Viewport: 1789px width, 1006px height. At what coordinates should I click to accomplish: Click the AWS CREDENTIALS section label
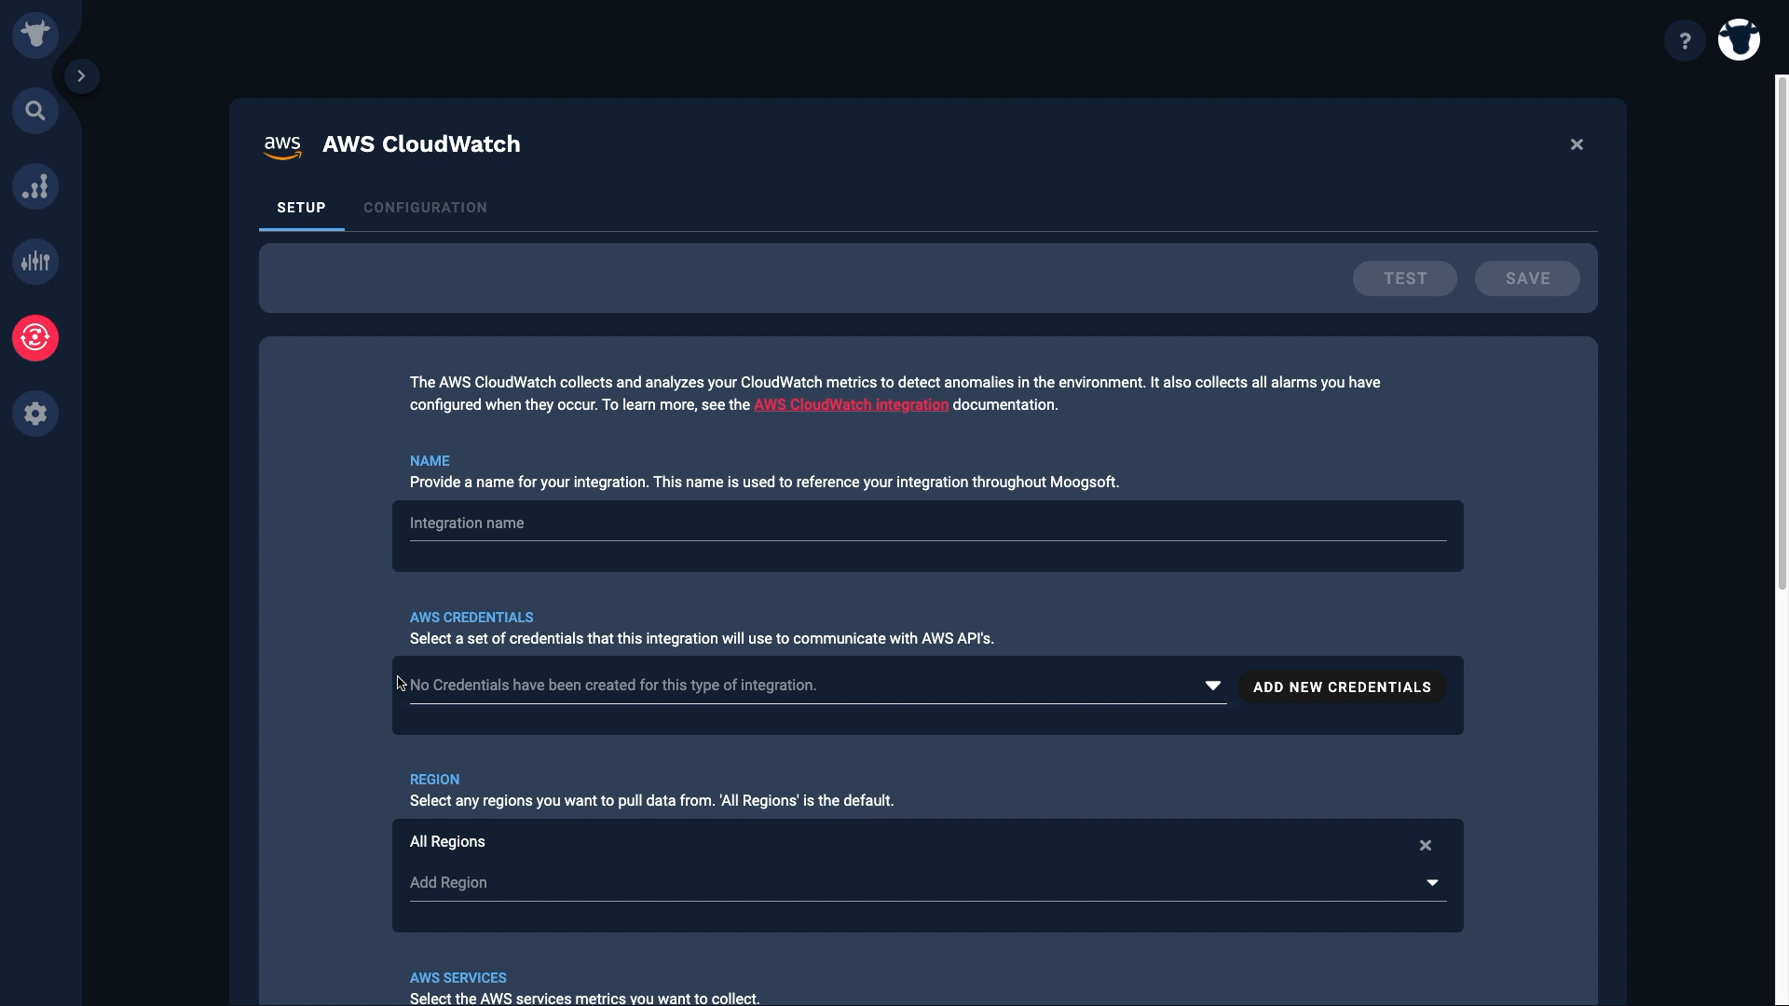(x=471, y=618)
